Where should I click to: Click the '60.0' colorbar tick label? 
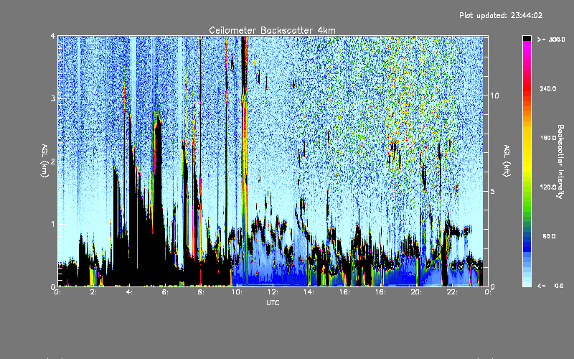tap(549, 236)
